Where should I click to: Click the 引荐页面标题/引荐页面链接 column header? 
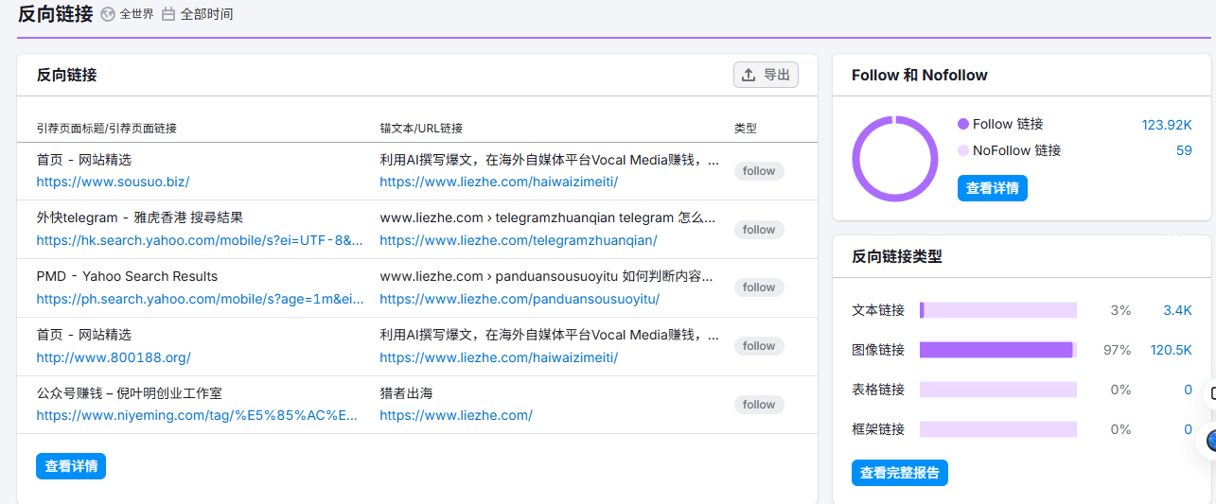pos(107,128)
